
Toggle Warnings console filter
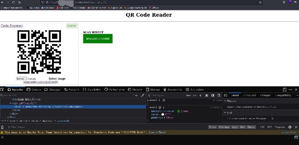[224, 127]
